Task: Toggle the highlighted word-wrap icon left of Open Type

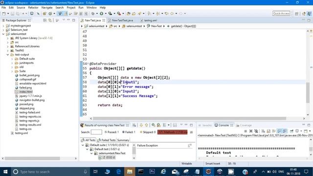Action: pos(60,14)
